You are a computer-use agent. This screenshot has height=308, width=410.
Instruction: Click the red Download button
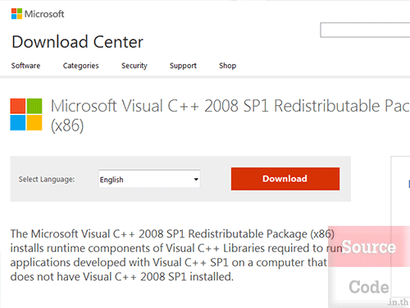coord(285,179)
